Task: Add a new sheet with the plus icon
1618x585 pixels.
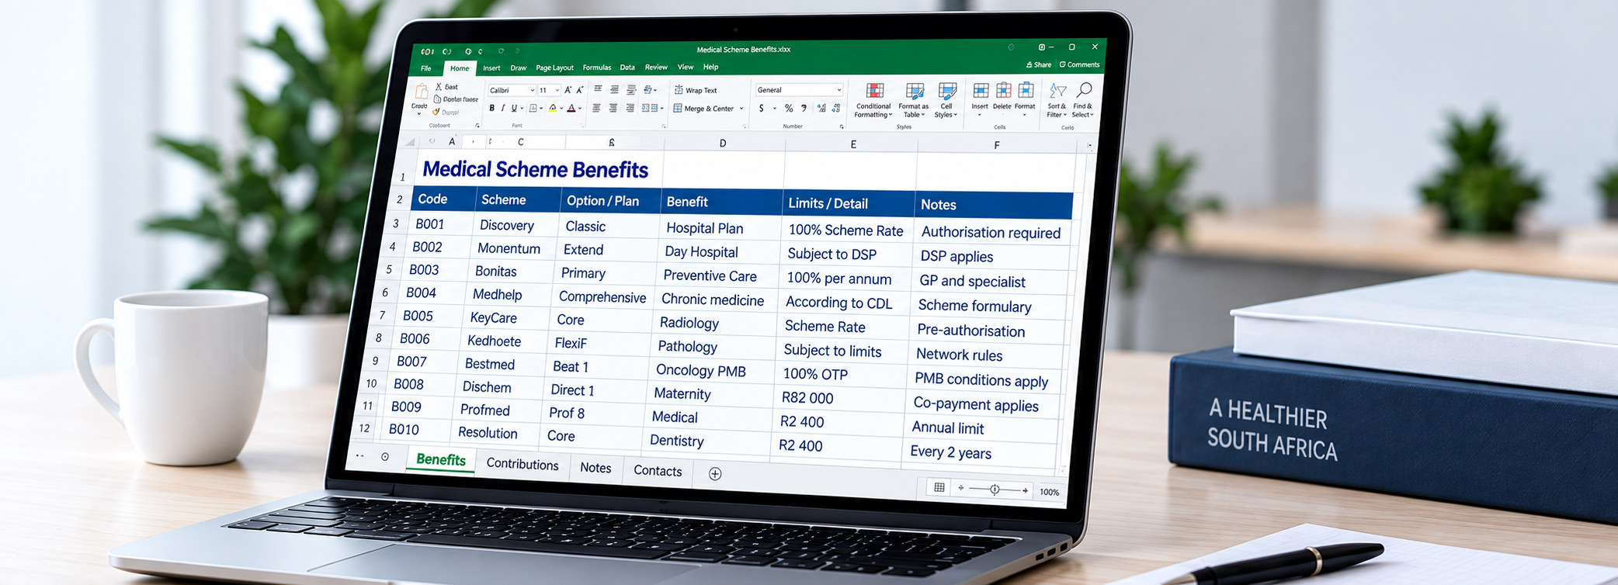Action: tap(715, 473)
